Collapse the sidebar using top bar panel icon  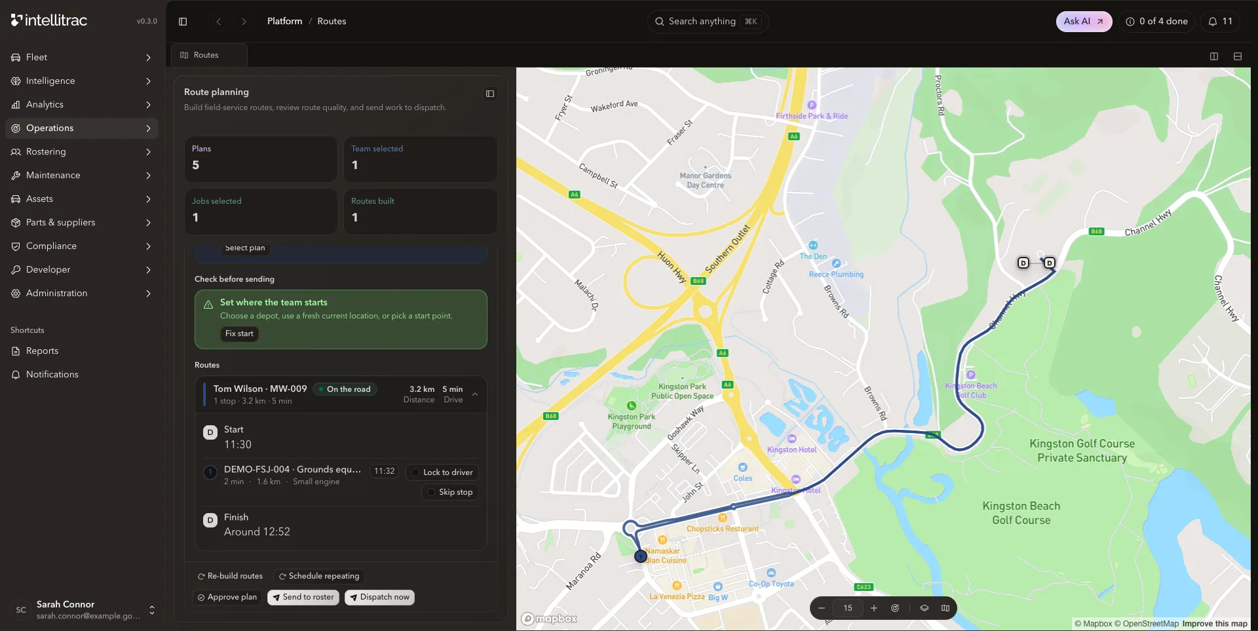[183, 22]
